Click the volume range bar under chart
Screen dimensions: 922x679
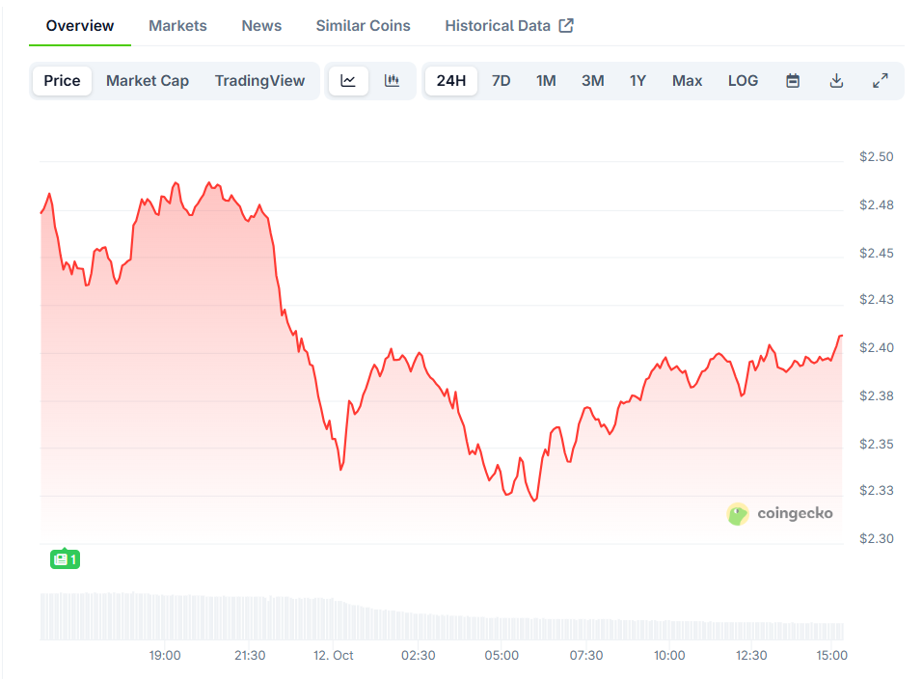(441, 617)
